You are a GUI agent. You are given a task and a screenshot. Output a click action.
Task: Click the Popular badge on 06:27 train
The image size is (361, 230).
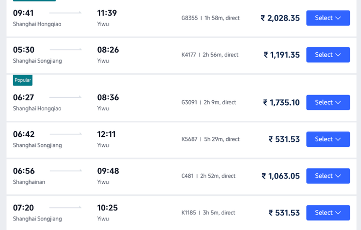pyautogui.click(x=23, y=80)
